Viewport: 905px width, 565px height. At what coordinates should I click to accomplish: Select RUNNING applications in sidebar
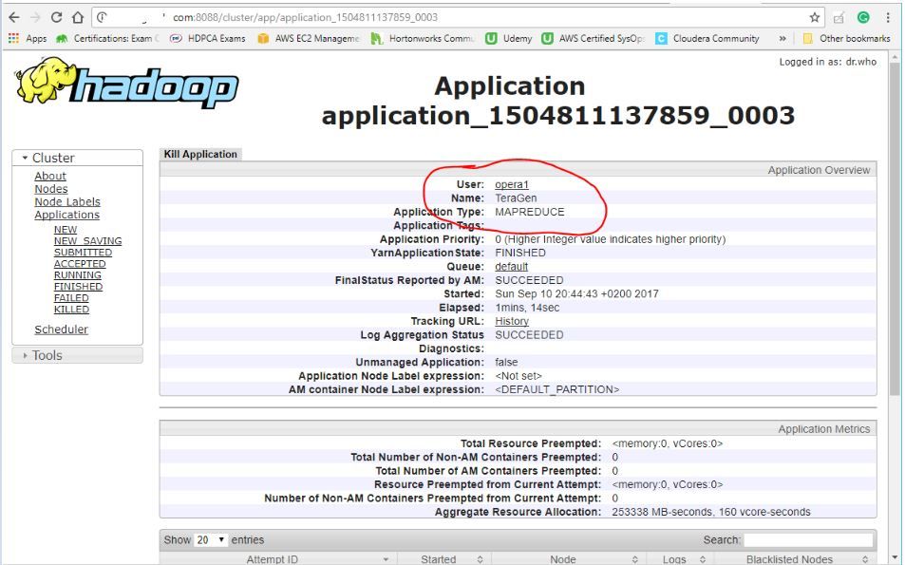click(78, 275)
